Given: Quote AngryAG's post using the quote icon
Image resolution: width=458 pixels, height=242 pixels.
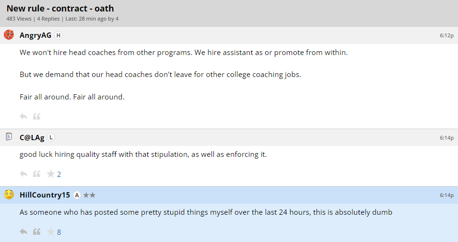Looking at the screenshot, I should point(36,116).
